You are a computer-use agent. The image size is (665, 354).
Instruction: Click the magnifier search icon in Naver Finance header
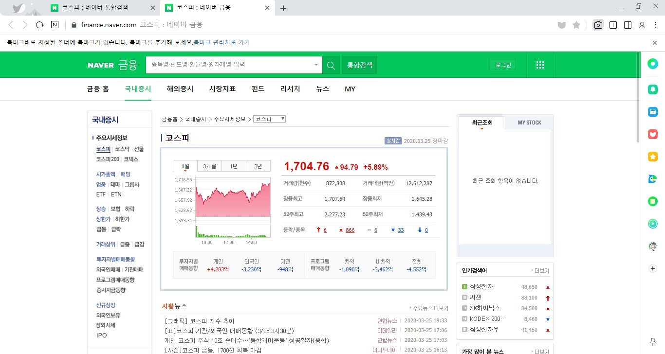coord(331,65)
